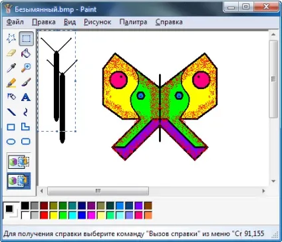This screenshot has height=242, width=282.
Task: Pick the dark gray palette swatch
Action: (35, 205)
